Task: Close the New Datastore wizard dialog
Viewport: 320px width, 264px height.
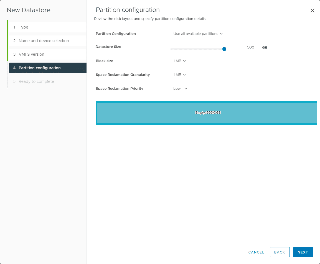Action: [x=312, y=11]
